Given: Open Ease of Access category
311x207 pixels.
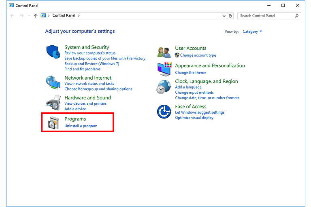Looking at the screenshot, I should tap(191, 107).
